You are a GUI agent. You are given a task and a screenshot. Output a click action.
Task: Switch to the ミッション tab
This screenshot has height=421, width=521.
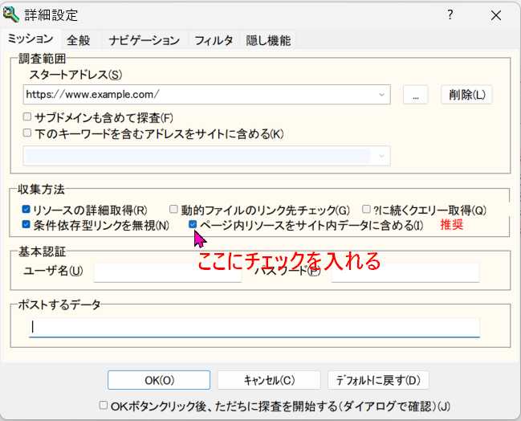click(x=31, y=39)
